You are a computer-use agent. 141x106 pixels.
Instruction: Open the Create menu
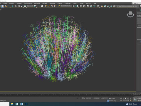pyautogui.click(x=5, y=3)
